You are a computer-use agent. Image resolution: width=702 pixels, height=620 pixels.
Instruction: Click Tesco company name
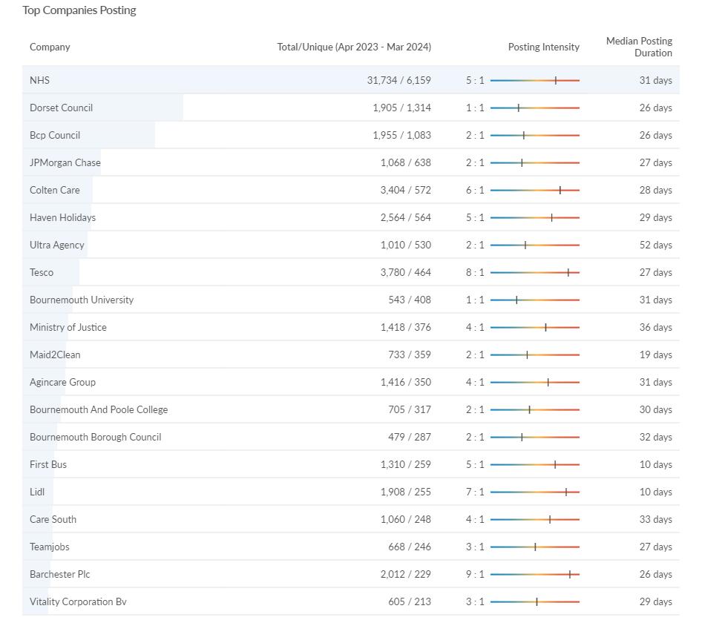pyautogui.click(x=42, y=272)
